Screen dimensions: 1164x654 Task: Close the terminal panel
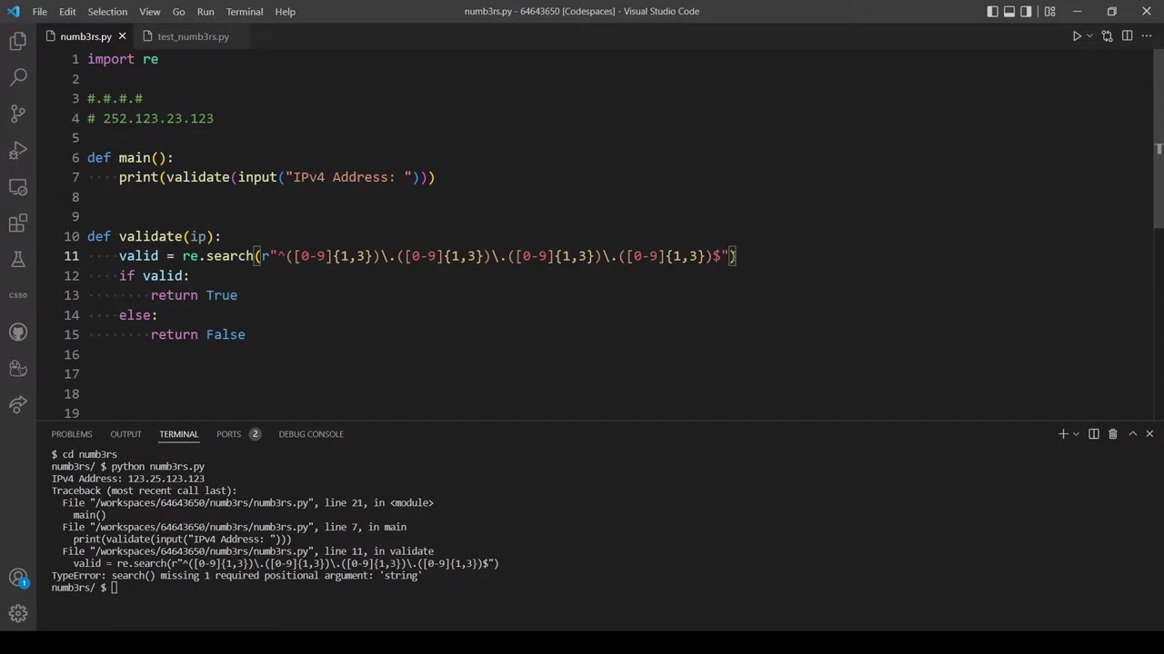pyautogui.click(x=1149, y=434)
